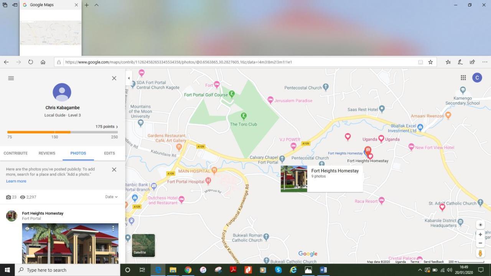491x276 pixels.
Task: Click the Local Guide points progress bar
Action: (x=63, y=132)
